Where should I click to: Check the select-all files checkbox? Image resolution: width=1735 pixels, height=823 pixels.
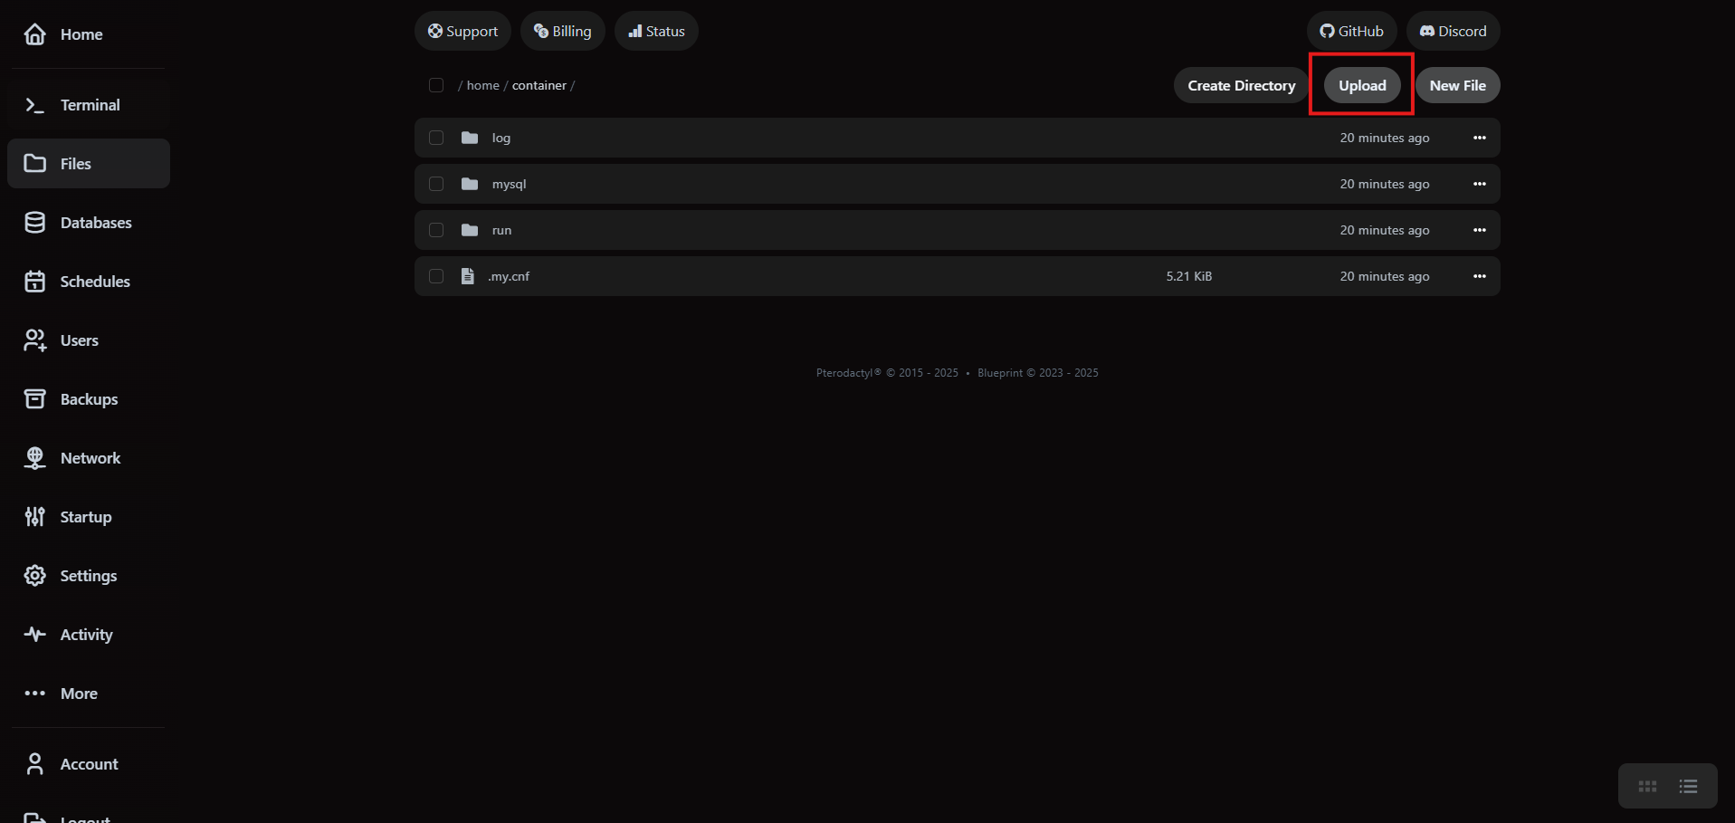pyautogui.click(x=435, y=84)
